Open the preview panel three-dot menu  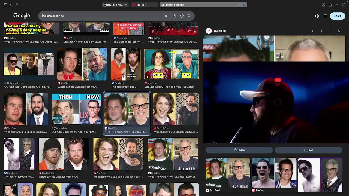point(330,31)
